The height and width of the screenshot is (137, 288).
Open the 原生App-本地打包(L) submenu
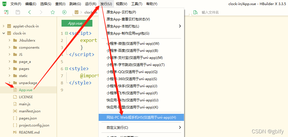[x=141, y=26]
